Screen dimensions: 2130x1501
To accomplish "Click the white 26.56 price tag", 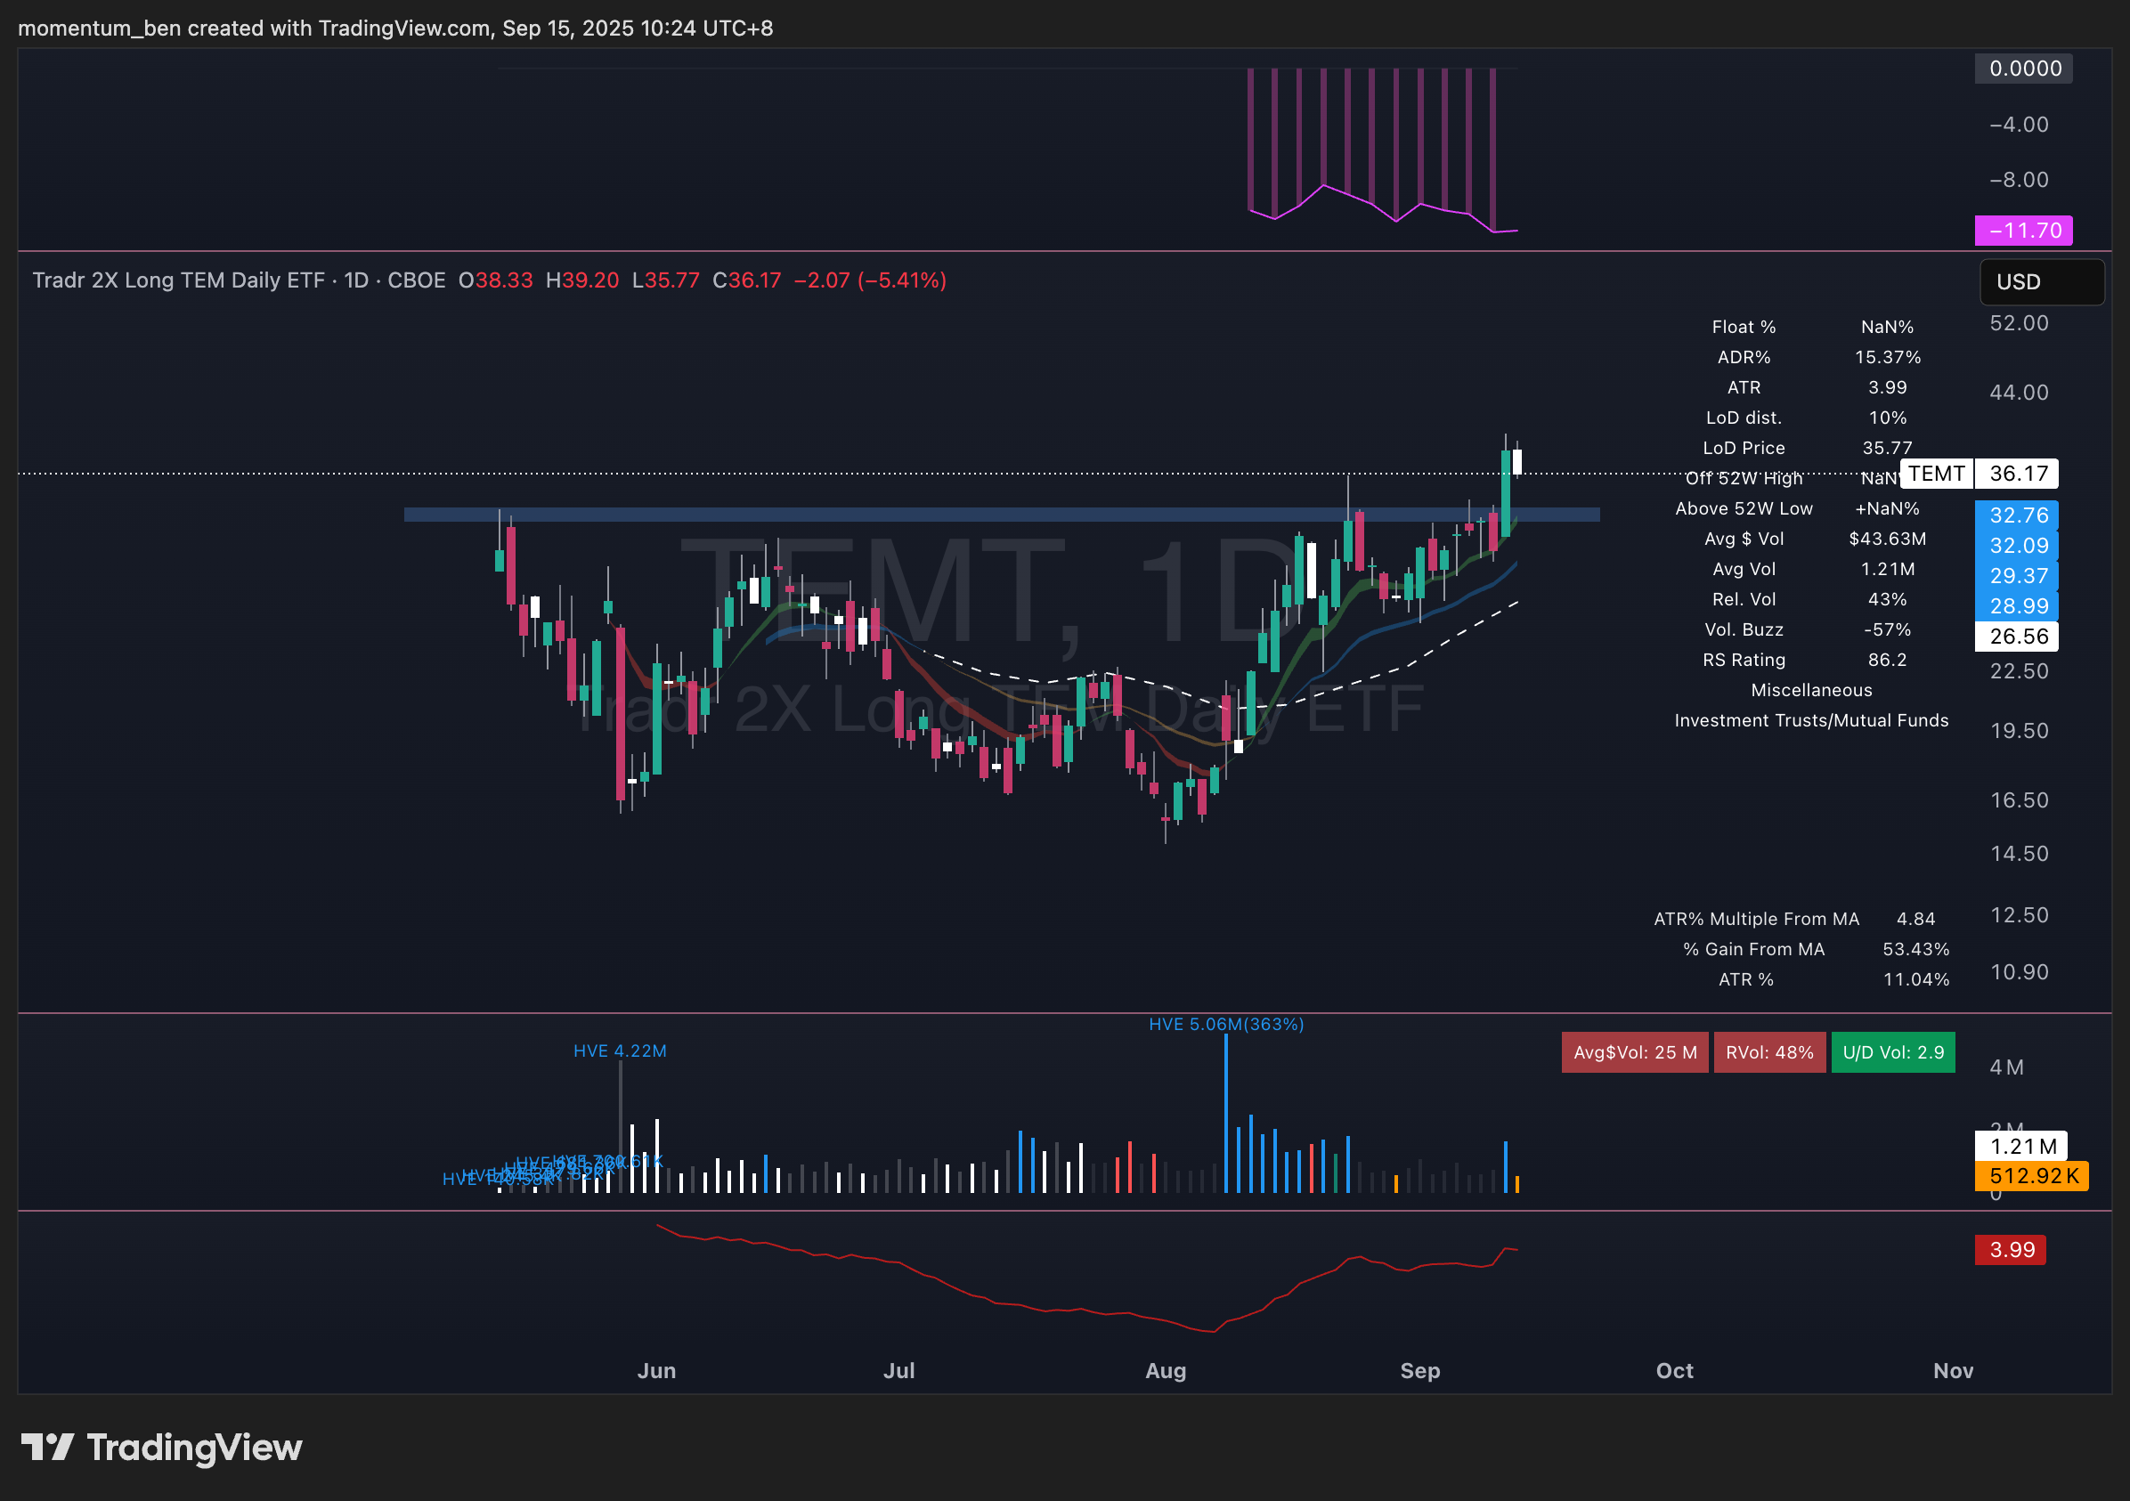I will (2017, 637).
